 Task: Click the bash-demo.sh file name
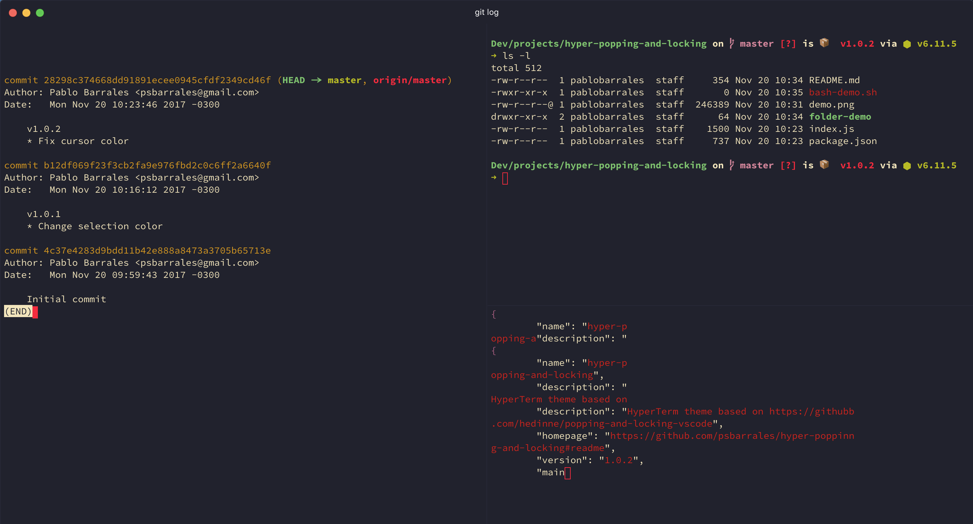pos(843,92)
